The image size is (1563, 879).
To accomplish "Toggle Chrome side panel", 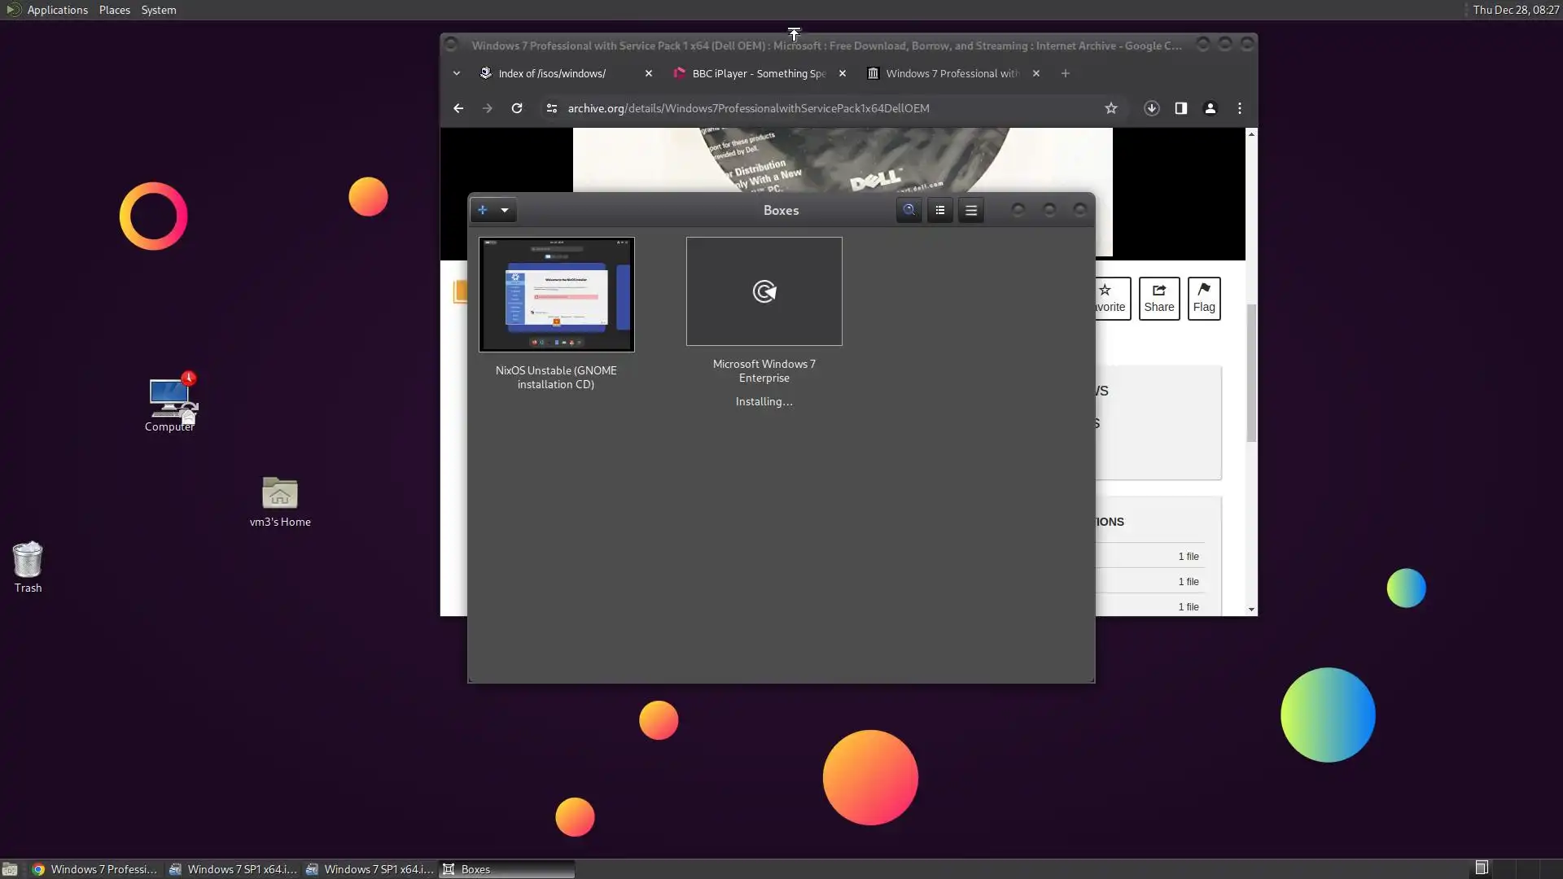I will pyautogui.click(x=1180, y=108).
